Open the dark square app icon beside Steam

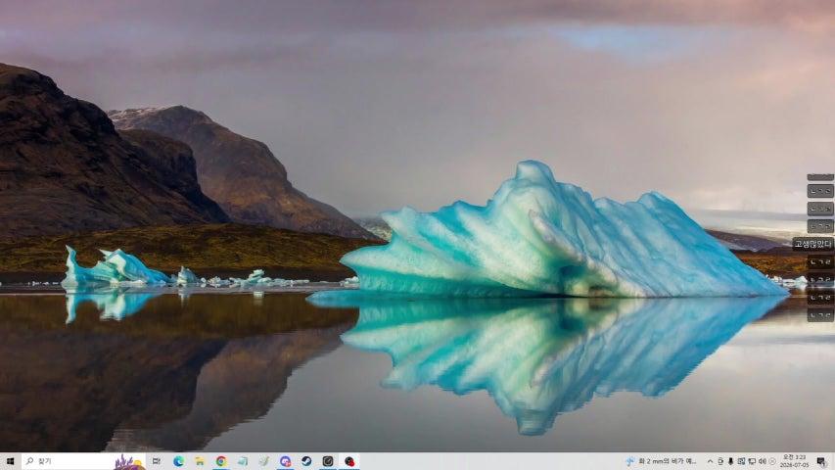(x=328, y=461)
